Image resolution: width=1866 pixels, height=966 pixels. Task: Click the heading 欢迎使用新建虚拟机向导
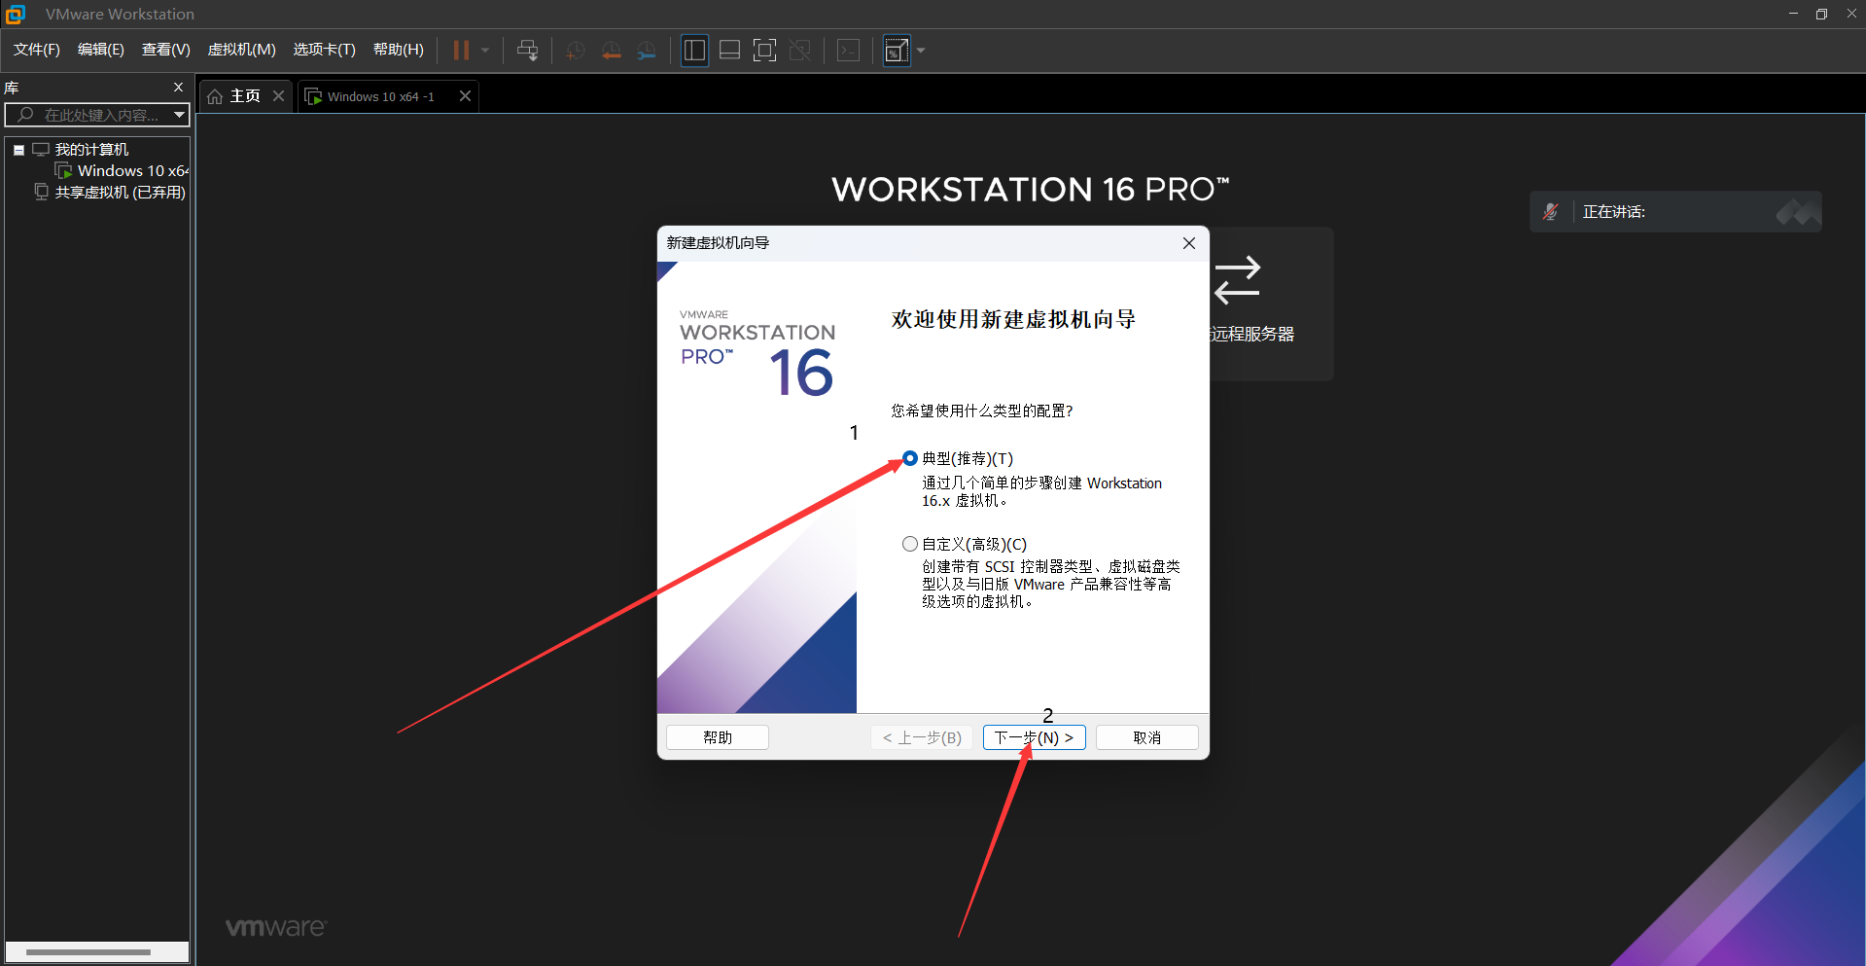1013,319
